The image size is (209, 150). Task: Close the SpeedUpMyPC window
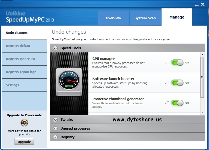click(203, 4)
